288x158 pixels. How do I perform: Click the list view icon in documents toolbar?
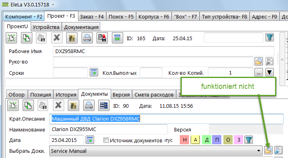104,105
